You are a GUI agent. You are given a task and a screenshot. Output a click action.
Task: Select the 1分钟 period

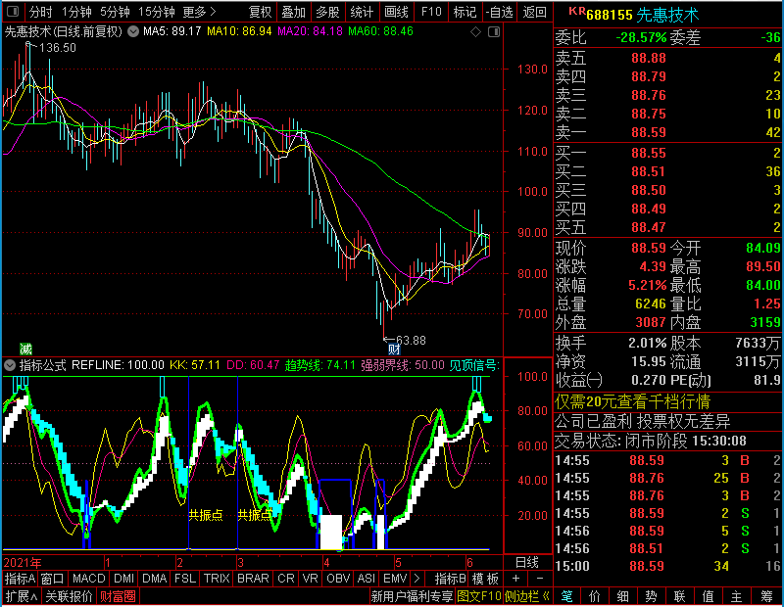[x=76, y=12]
